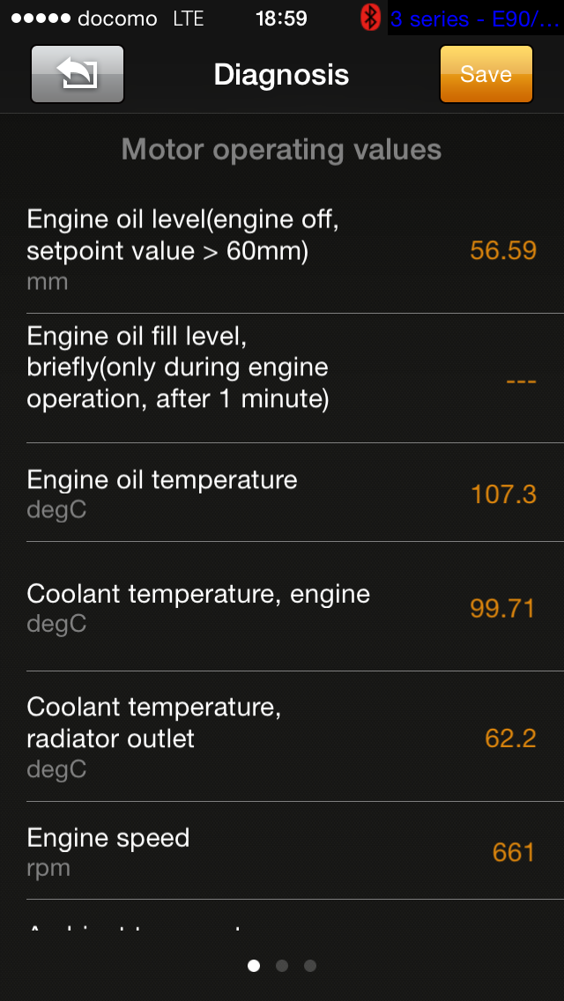Tap the 56.59 oil level value
This screenshot has height=1001, width=564.
click(x=503, y=250)
